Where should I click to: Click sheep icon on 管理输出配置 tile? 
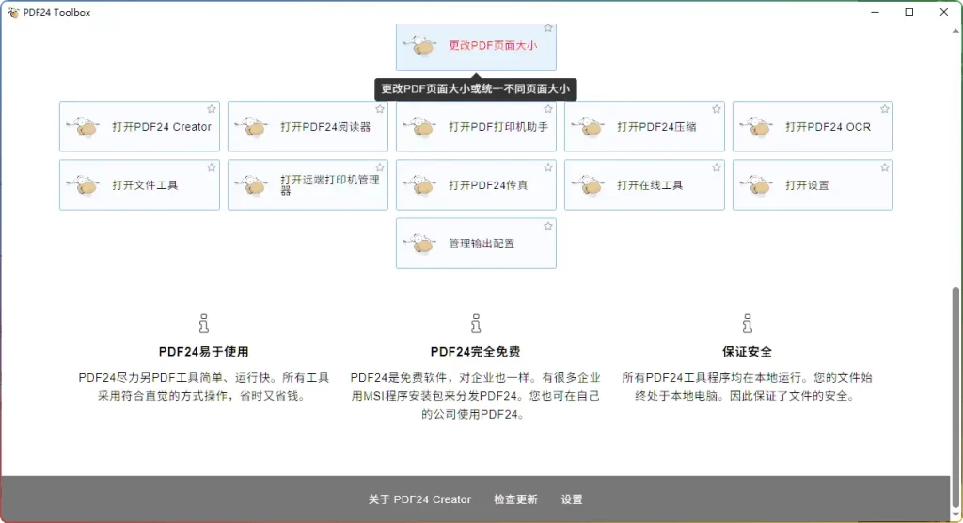point(420,244)
